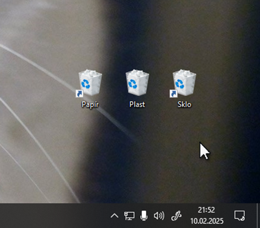
Task: Click the microphone tray icon
Action: 144,216
